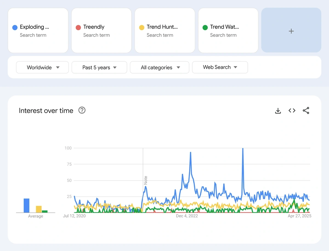Viewport: 329px width, 251px height.
Task: Click the 50 y-axis label
Action: 69,181
